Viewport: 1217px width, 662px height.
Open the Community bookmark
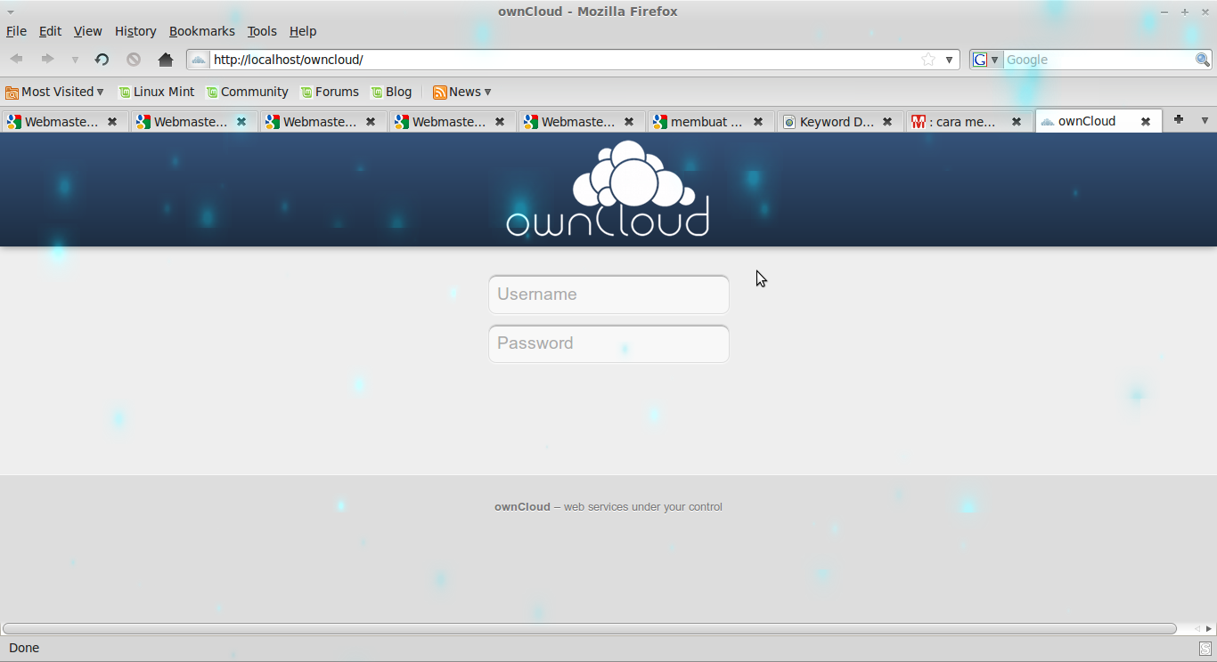point(247,92)
